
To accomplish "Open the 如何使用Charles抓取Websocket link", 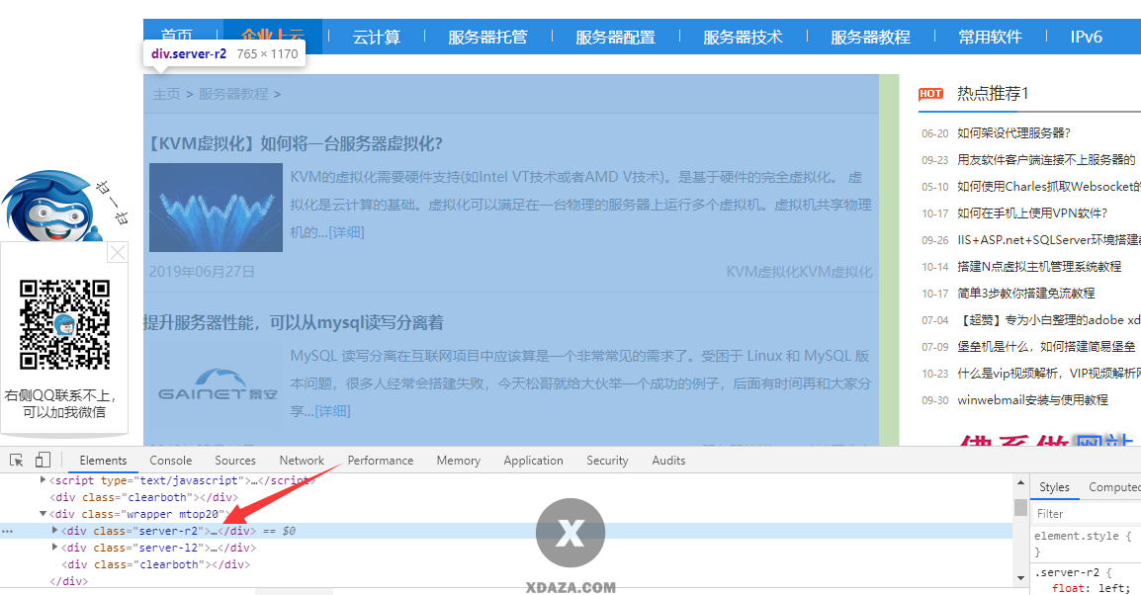I will [1049, 187].
